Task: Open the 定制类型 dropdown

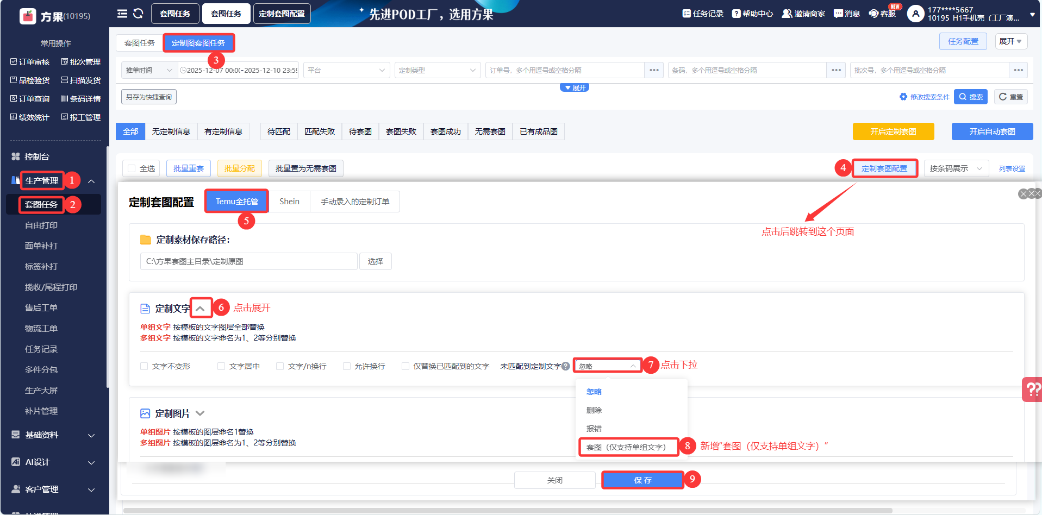Action: point(438,70)
